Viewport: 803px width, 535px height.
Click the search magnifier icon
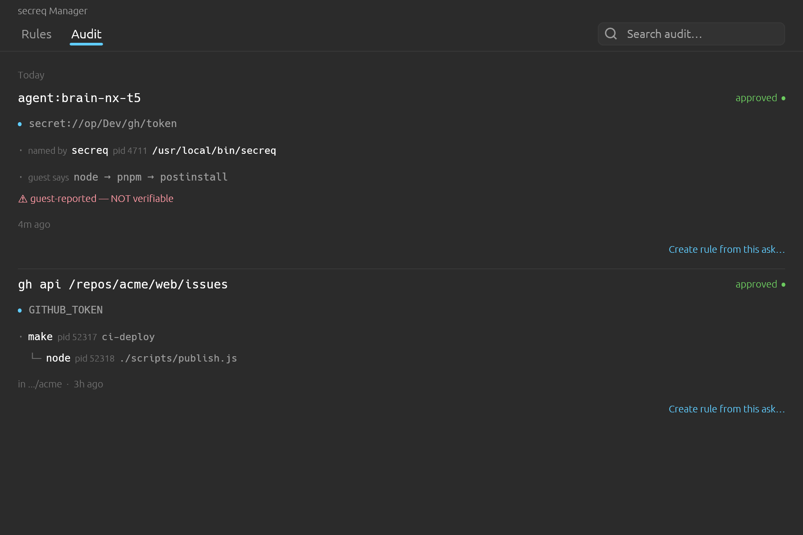click(x=611, y=34)
